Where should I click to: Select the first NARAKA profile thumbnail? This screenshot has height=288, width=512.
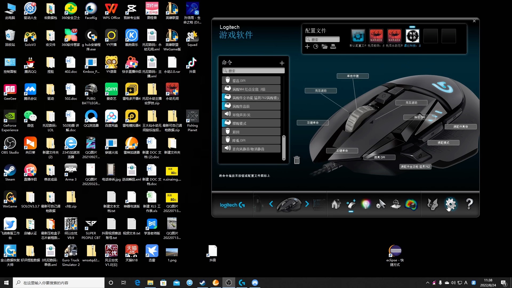click(x=376, y=36)
